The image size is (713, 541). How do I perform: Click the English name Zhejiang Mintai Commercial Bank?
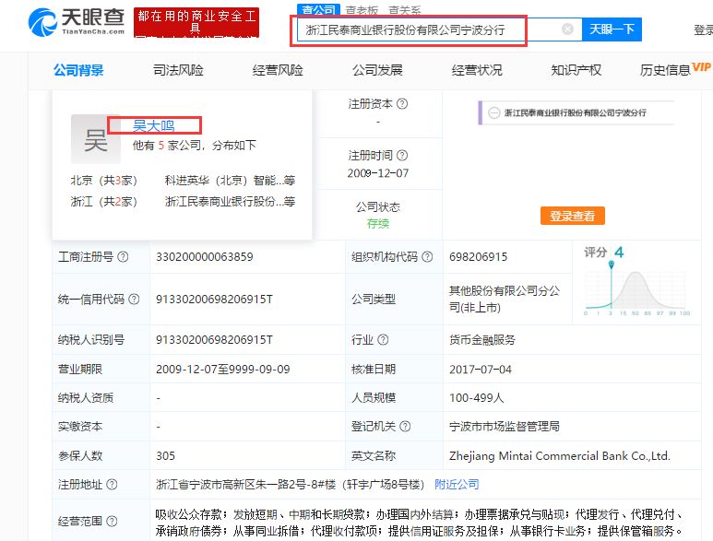pyautogui.click(x=560, y=455)
